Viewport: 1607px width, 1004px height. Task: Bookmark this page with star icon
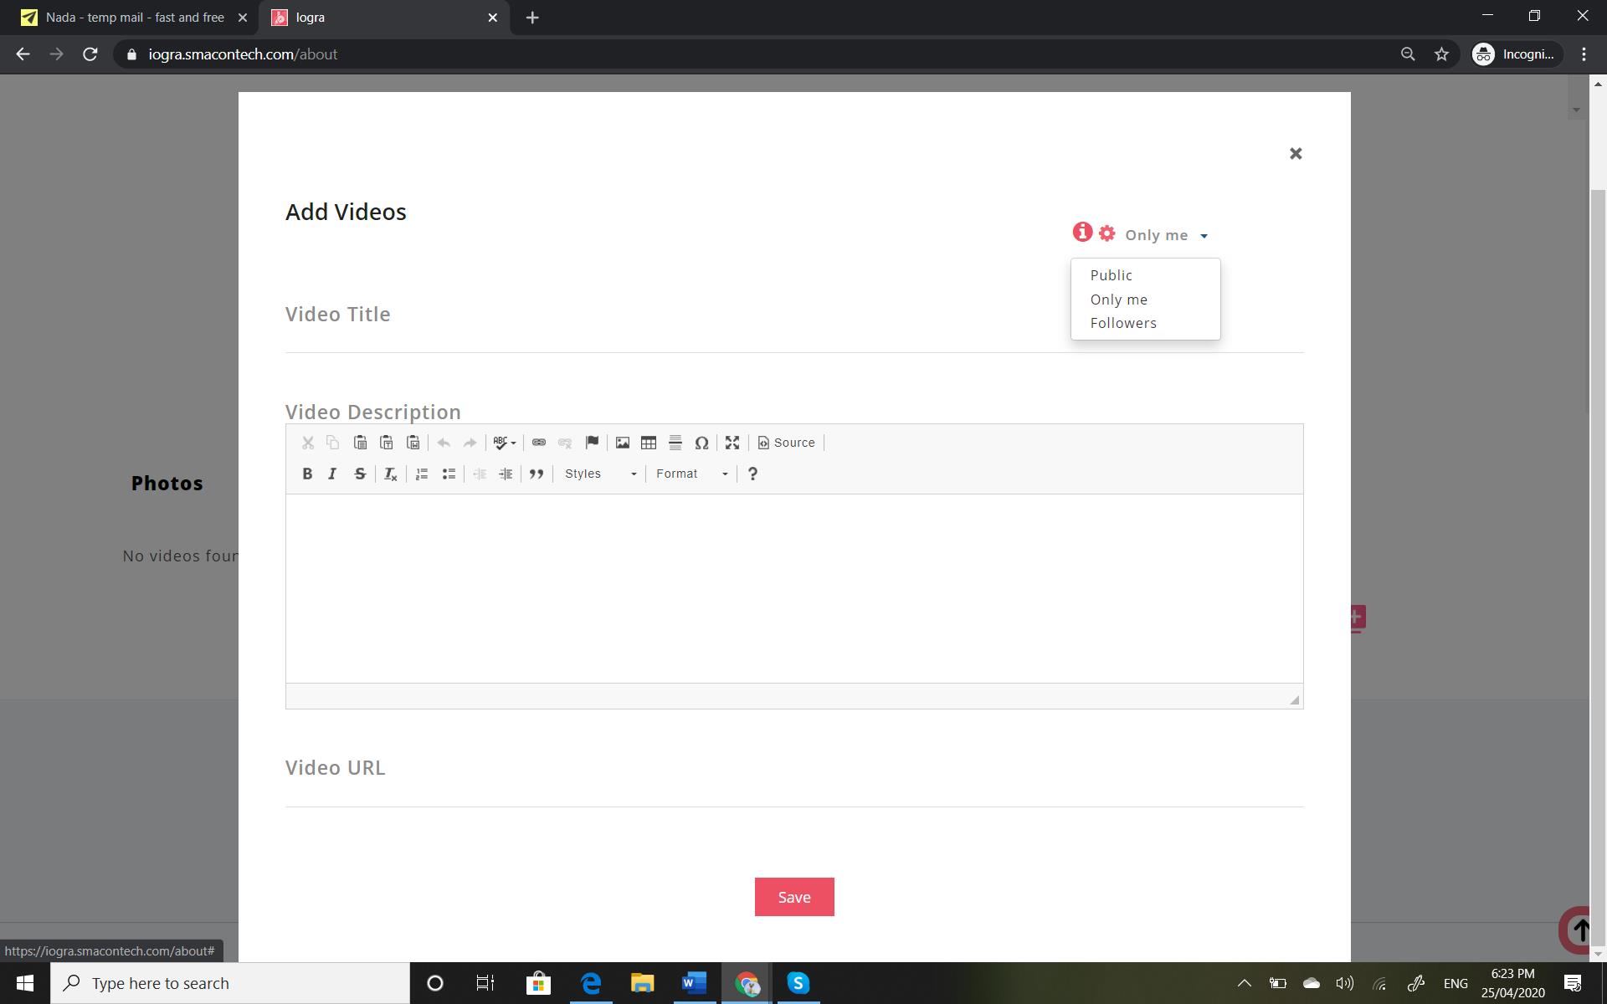pos(1441,54)
